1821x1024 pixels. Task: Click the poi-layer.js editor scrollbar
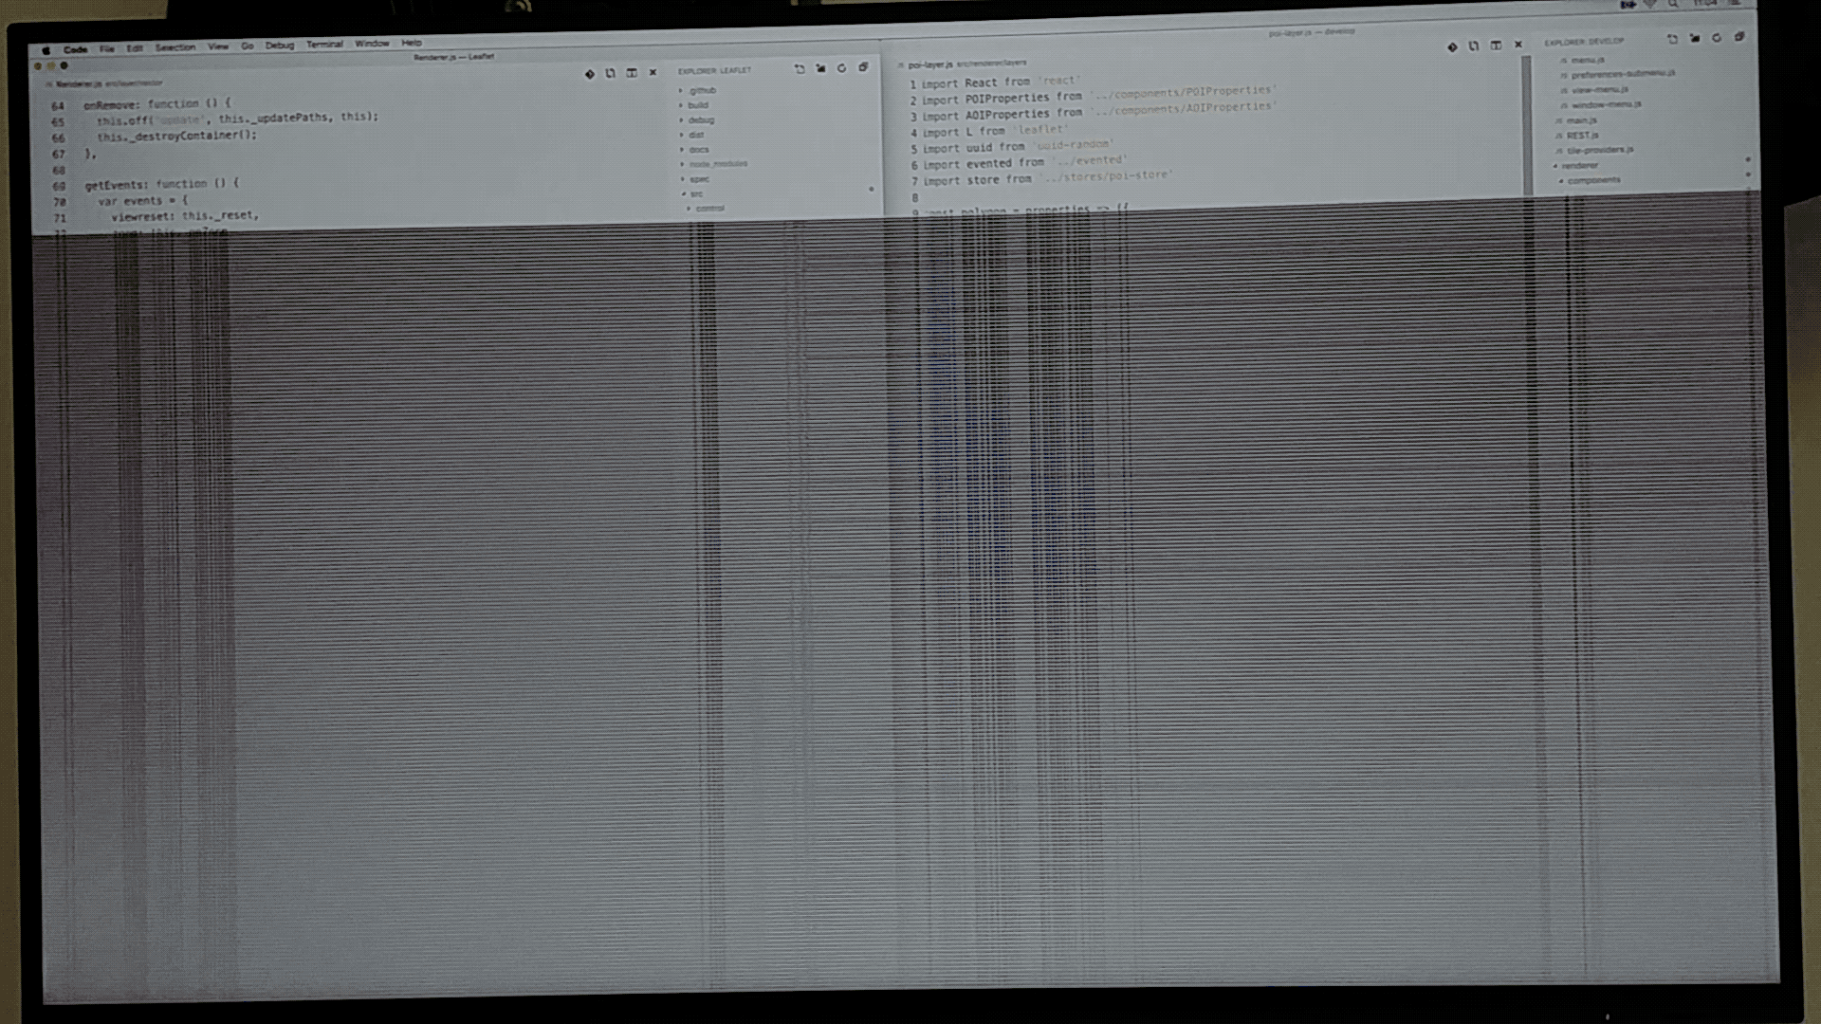[x=1527, y=123]
